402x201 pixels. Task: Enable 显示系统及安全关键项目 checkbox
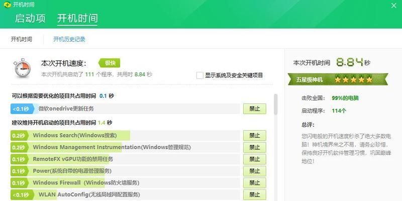[x=199, y=75]
